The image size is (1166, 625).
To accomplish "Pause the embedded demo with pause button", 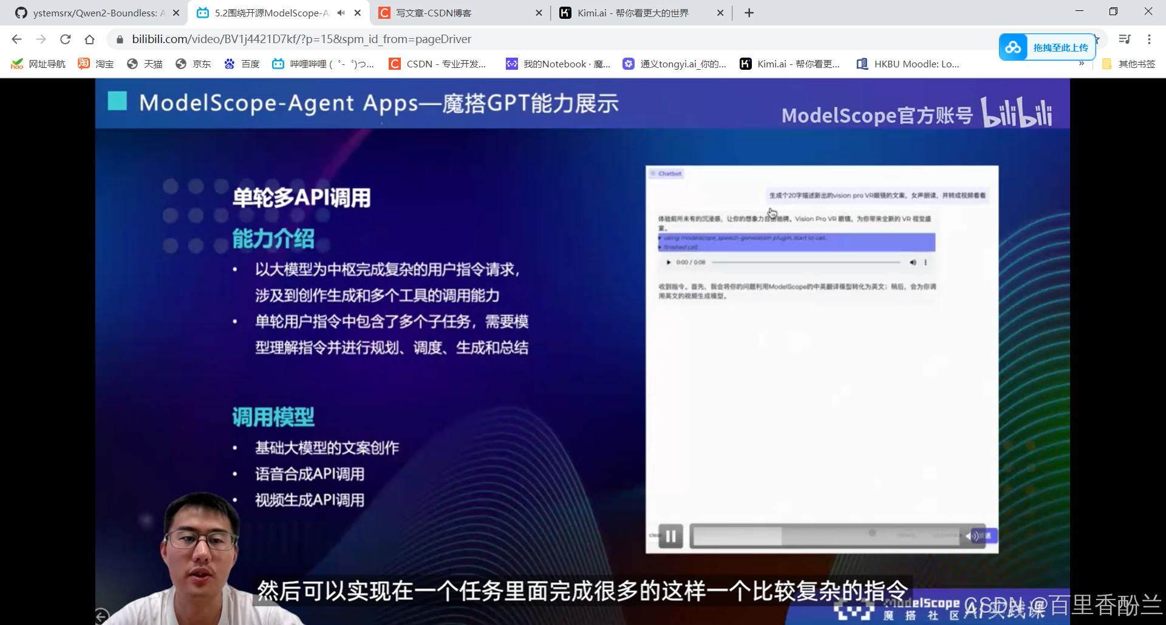I will [671, 536].
